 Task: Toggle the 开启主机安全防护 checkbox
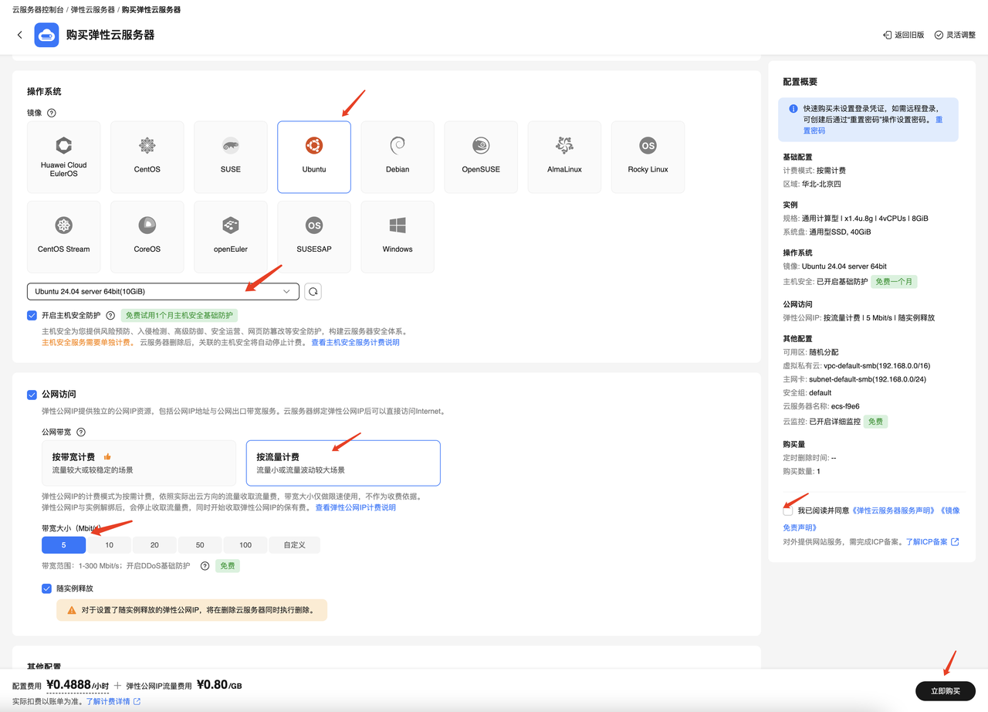pos(32,315)
